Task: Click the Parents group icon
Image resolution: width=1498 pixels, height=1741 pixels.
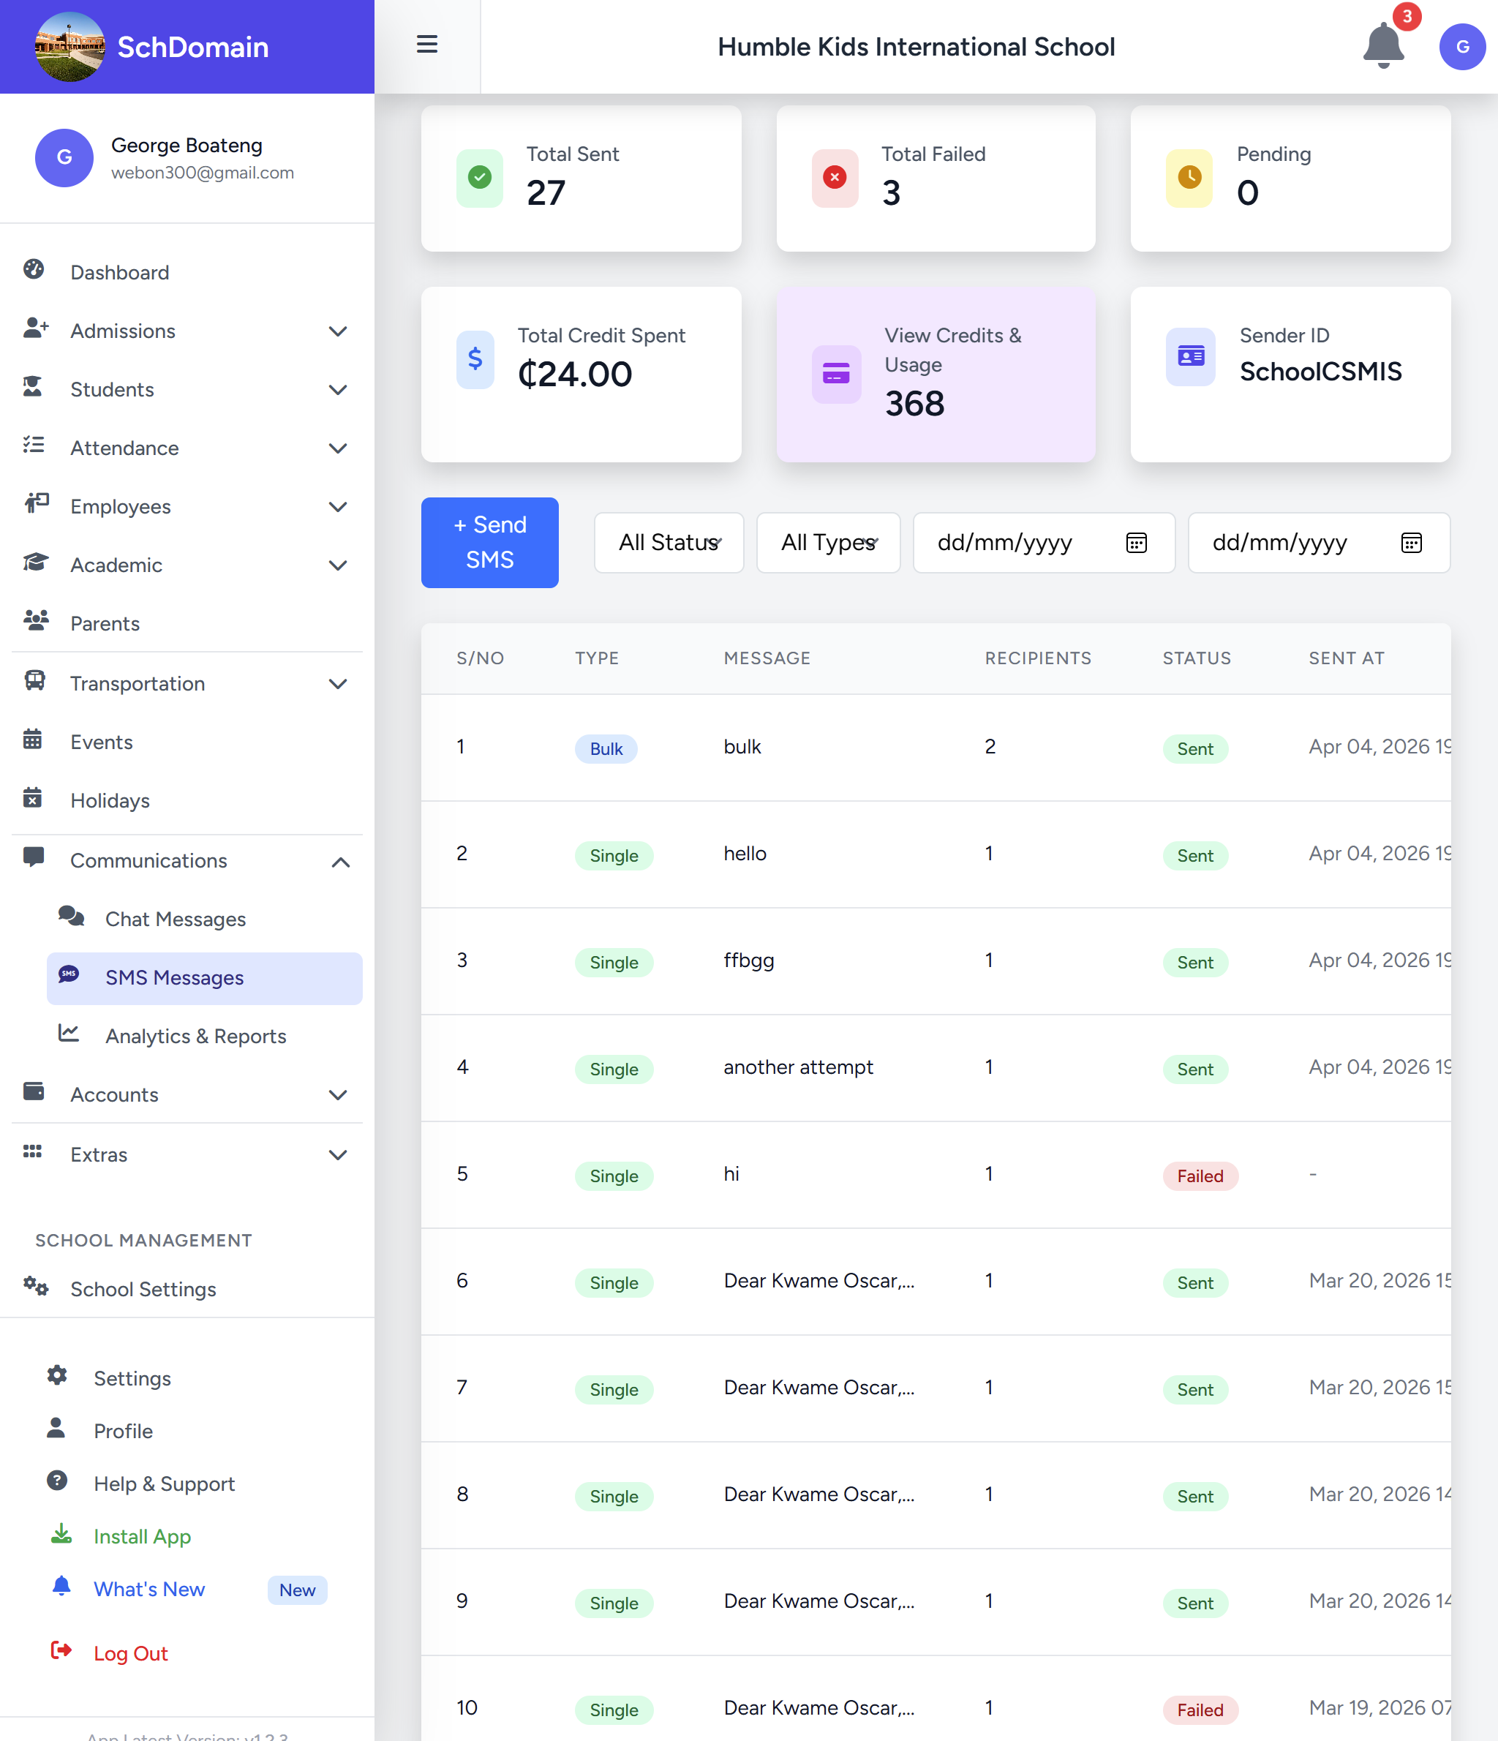Action: [x=35, y=620]
